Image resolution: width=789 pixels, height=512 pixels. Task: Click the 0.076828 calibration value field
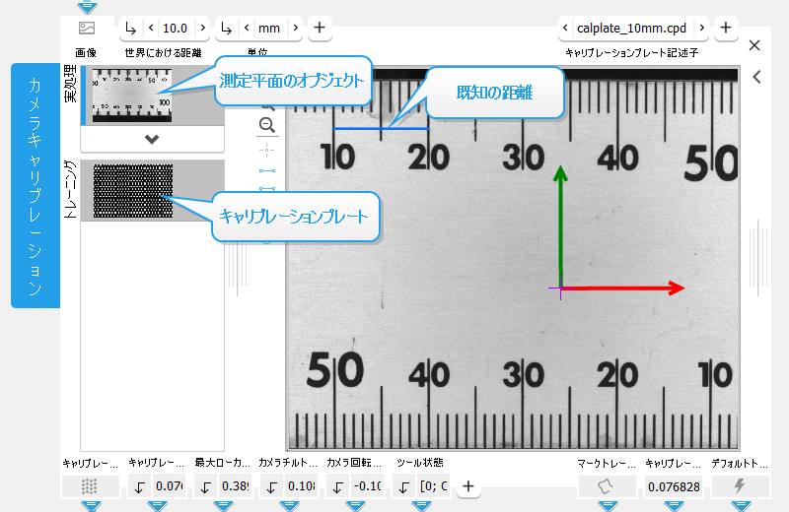[x=673, y=485]
